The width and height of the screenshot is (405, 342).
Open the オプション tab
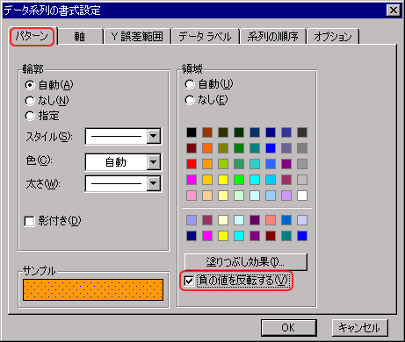tap(333, 37)
